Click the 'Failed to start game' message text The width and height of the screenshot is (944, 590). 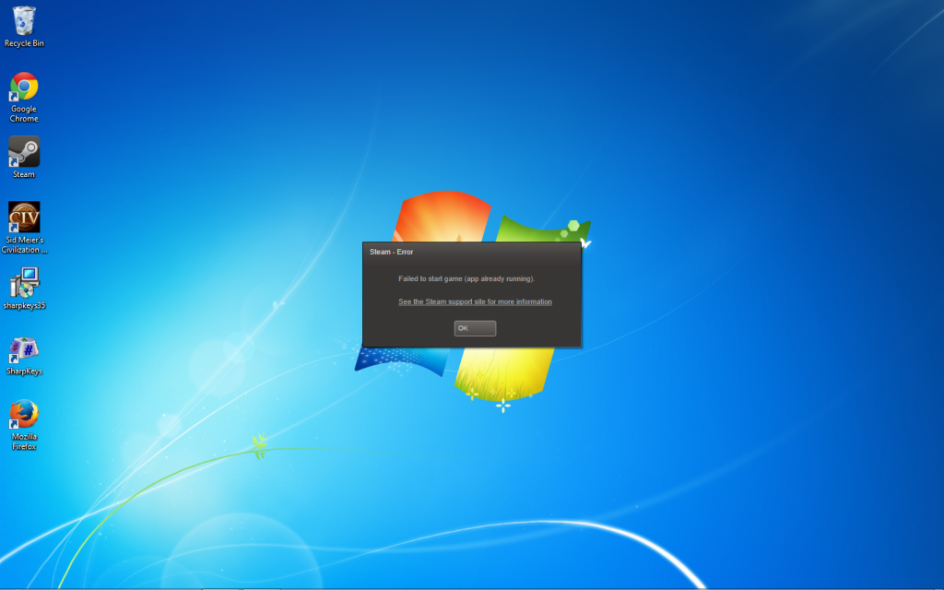pos(466,278)
